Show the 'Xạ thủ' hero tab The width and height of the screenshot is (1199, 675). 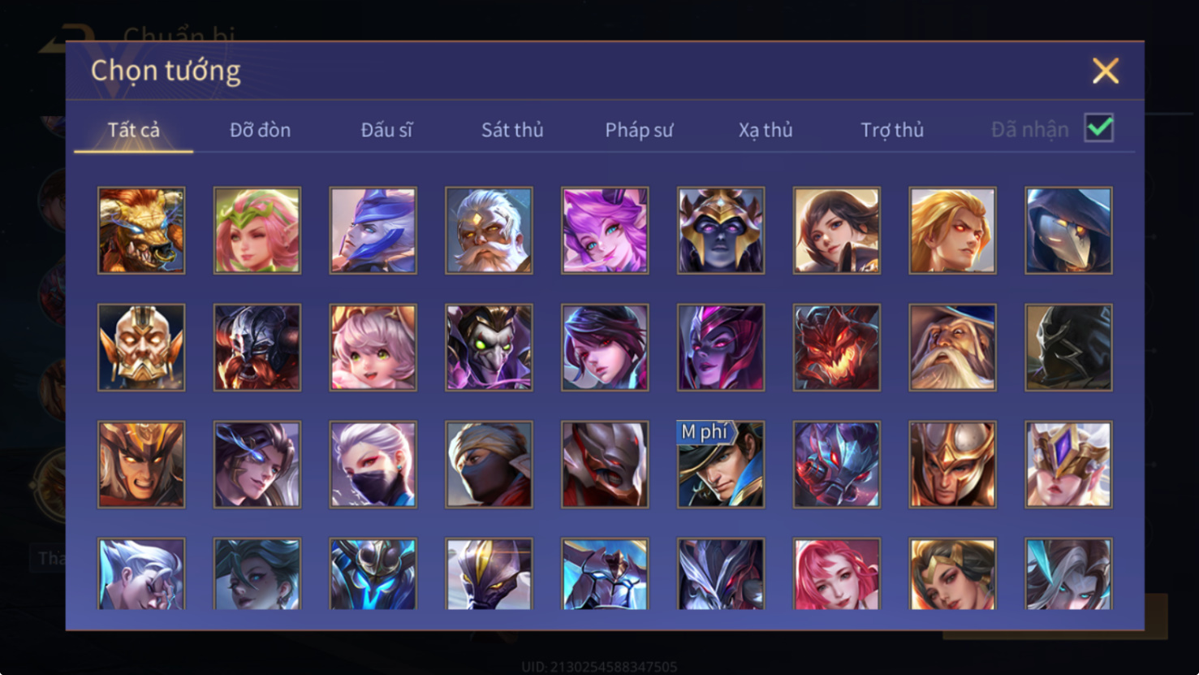[x=766, y=130]
